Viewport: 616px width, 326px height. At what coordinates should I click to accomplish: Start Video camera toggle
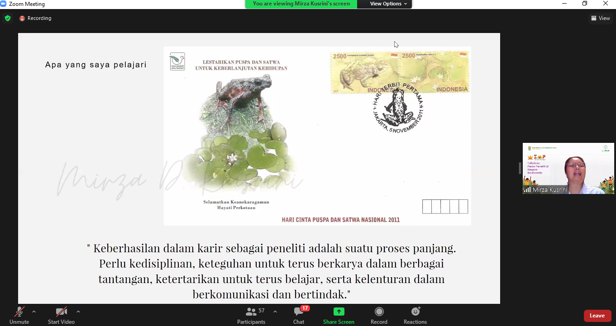pyautogui.click(x=61, y=315)
